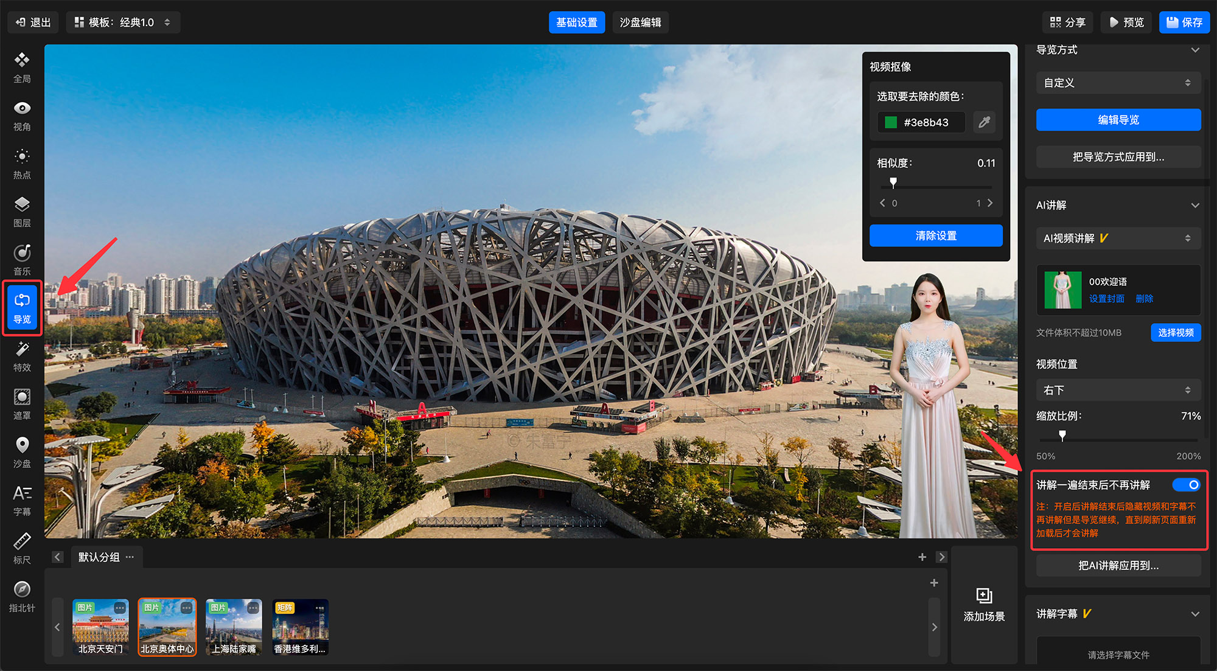The height and width of the screenshot is (671, 1217).
Task: Collapse the AI讲解 section chevron
Action: [1194, 206]
